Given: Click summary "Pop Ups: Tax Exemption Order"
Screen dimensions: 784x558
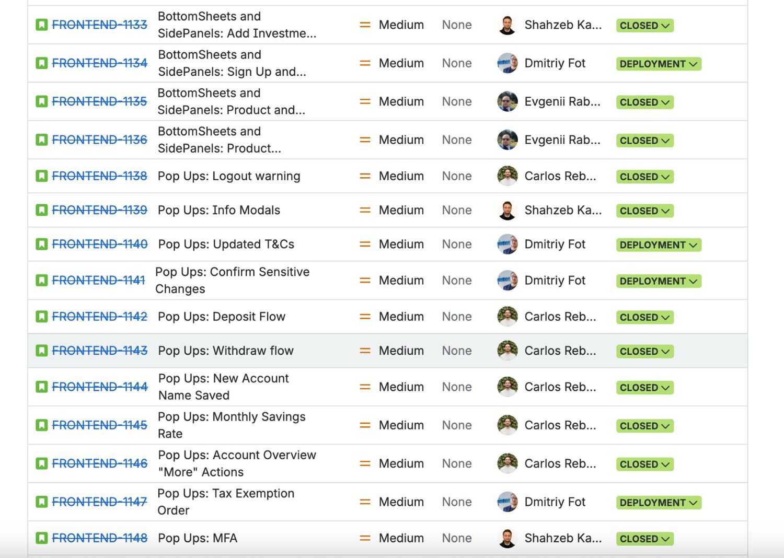Looking at the screenshot, I should pyautogui.click(x=226, y=502).
